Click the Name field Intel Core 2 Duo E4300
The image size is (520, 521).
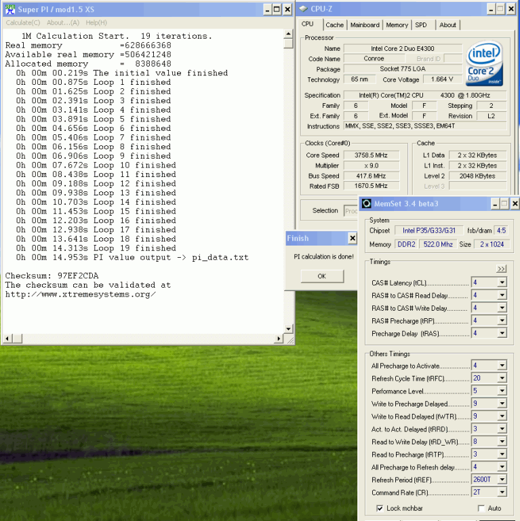tap(403, 49)
